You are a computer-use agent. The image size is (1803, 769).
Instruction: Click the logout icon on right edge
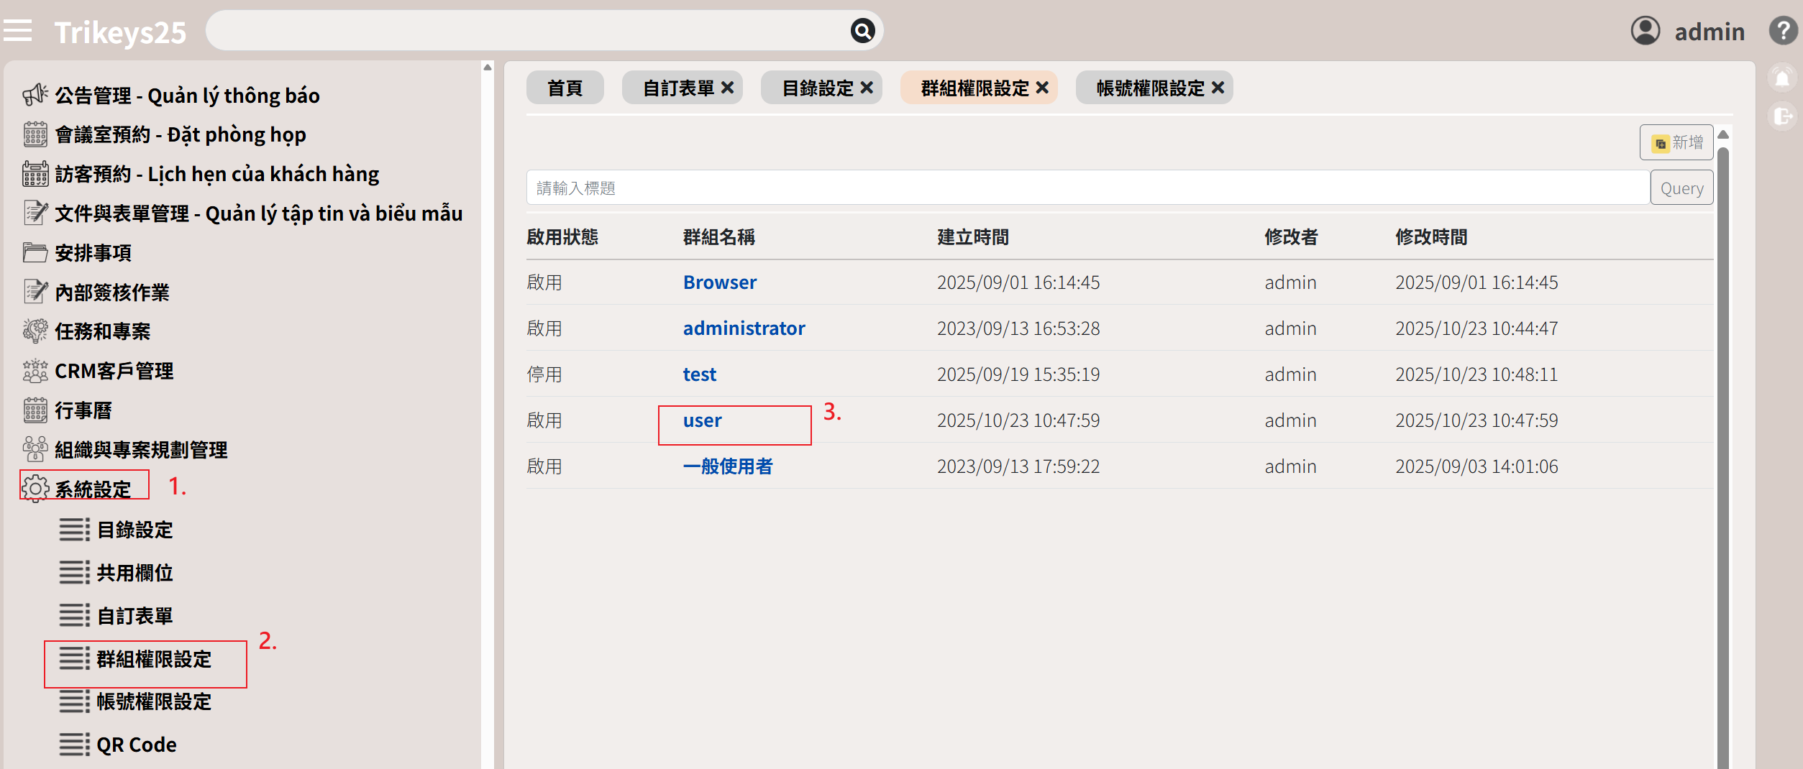pyautogui.click(x=1782, y=116)
